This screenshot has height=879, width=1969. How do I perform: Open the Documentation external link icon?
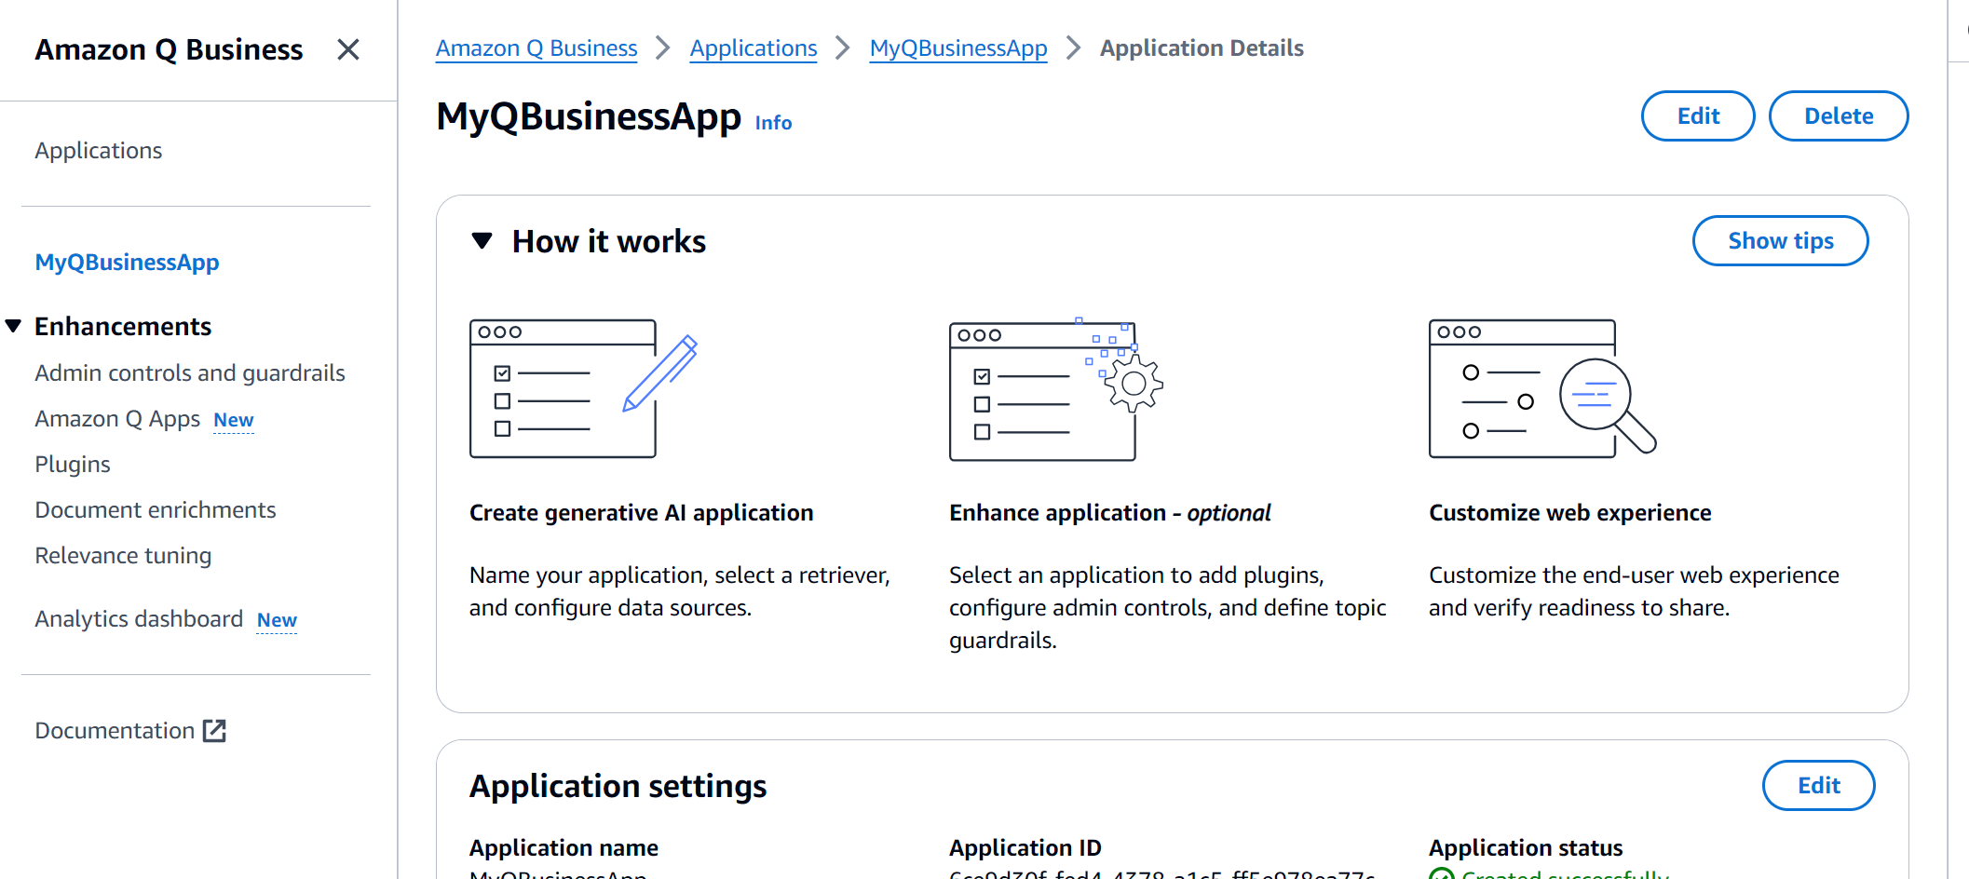tap(214, 731)
